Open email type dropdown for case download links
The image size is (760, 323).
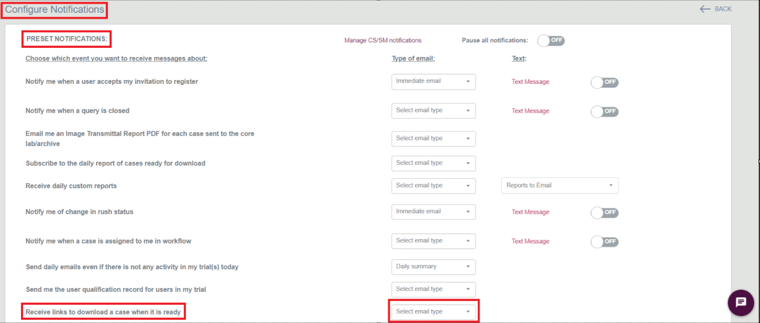click(x=433, y=311)
